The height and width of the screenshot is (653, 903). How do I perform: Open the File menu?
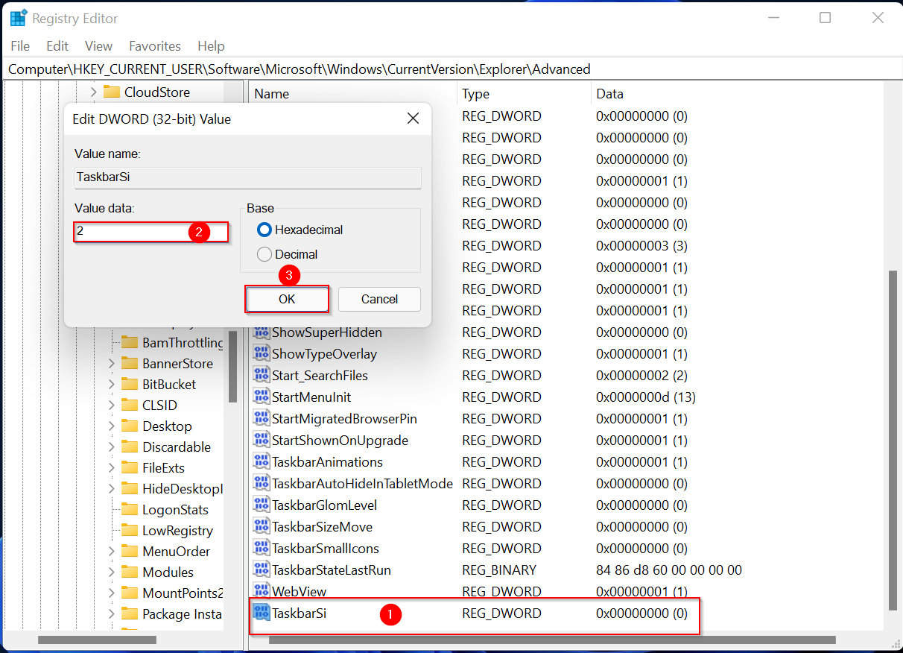20,46
